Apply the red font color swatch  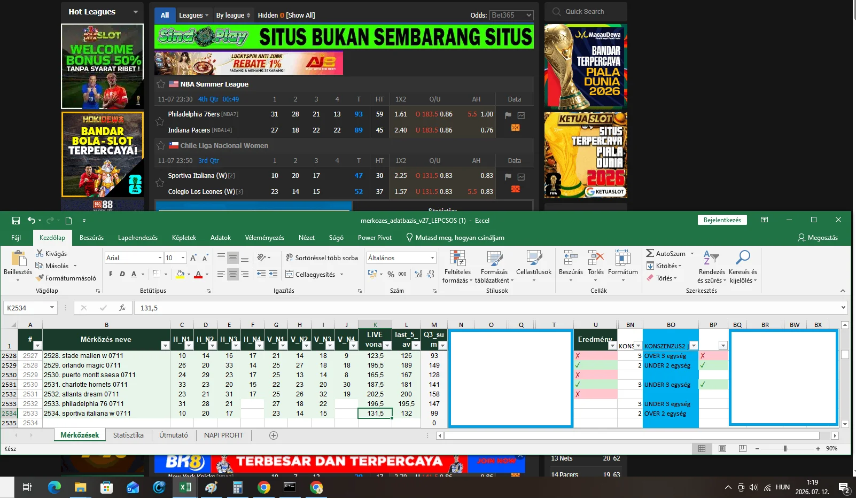click(198, 274)
